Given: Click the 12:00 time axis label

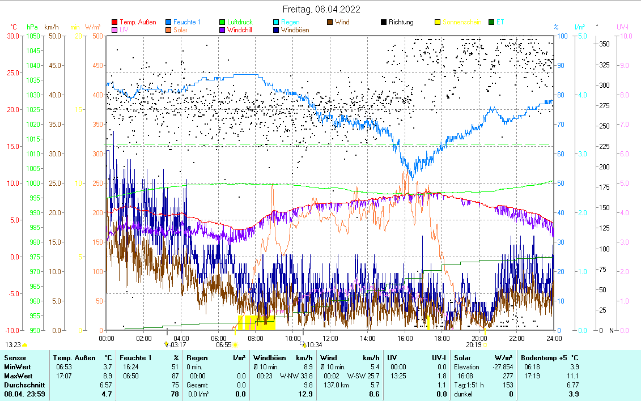Looking at the screenshot, I should tap(330, 338).
